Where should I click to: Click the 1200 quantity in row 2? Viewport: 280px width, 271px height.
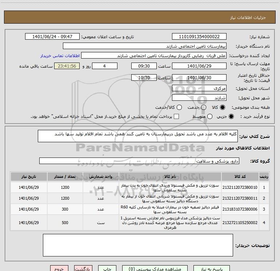65,198
